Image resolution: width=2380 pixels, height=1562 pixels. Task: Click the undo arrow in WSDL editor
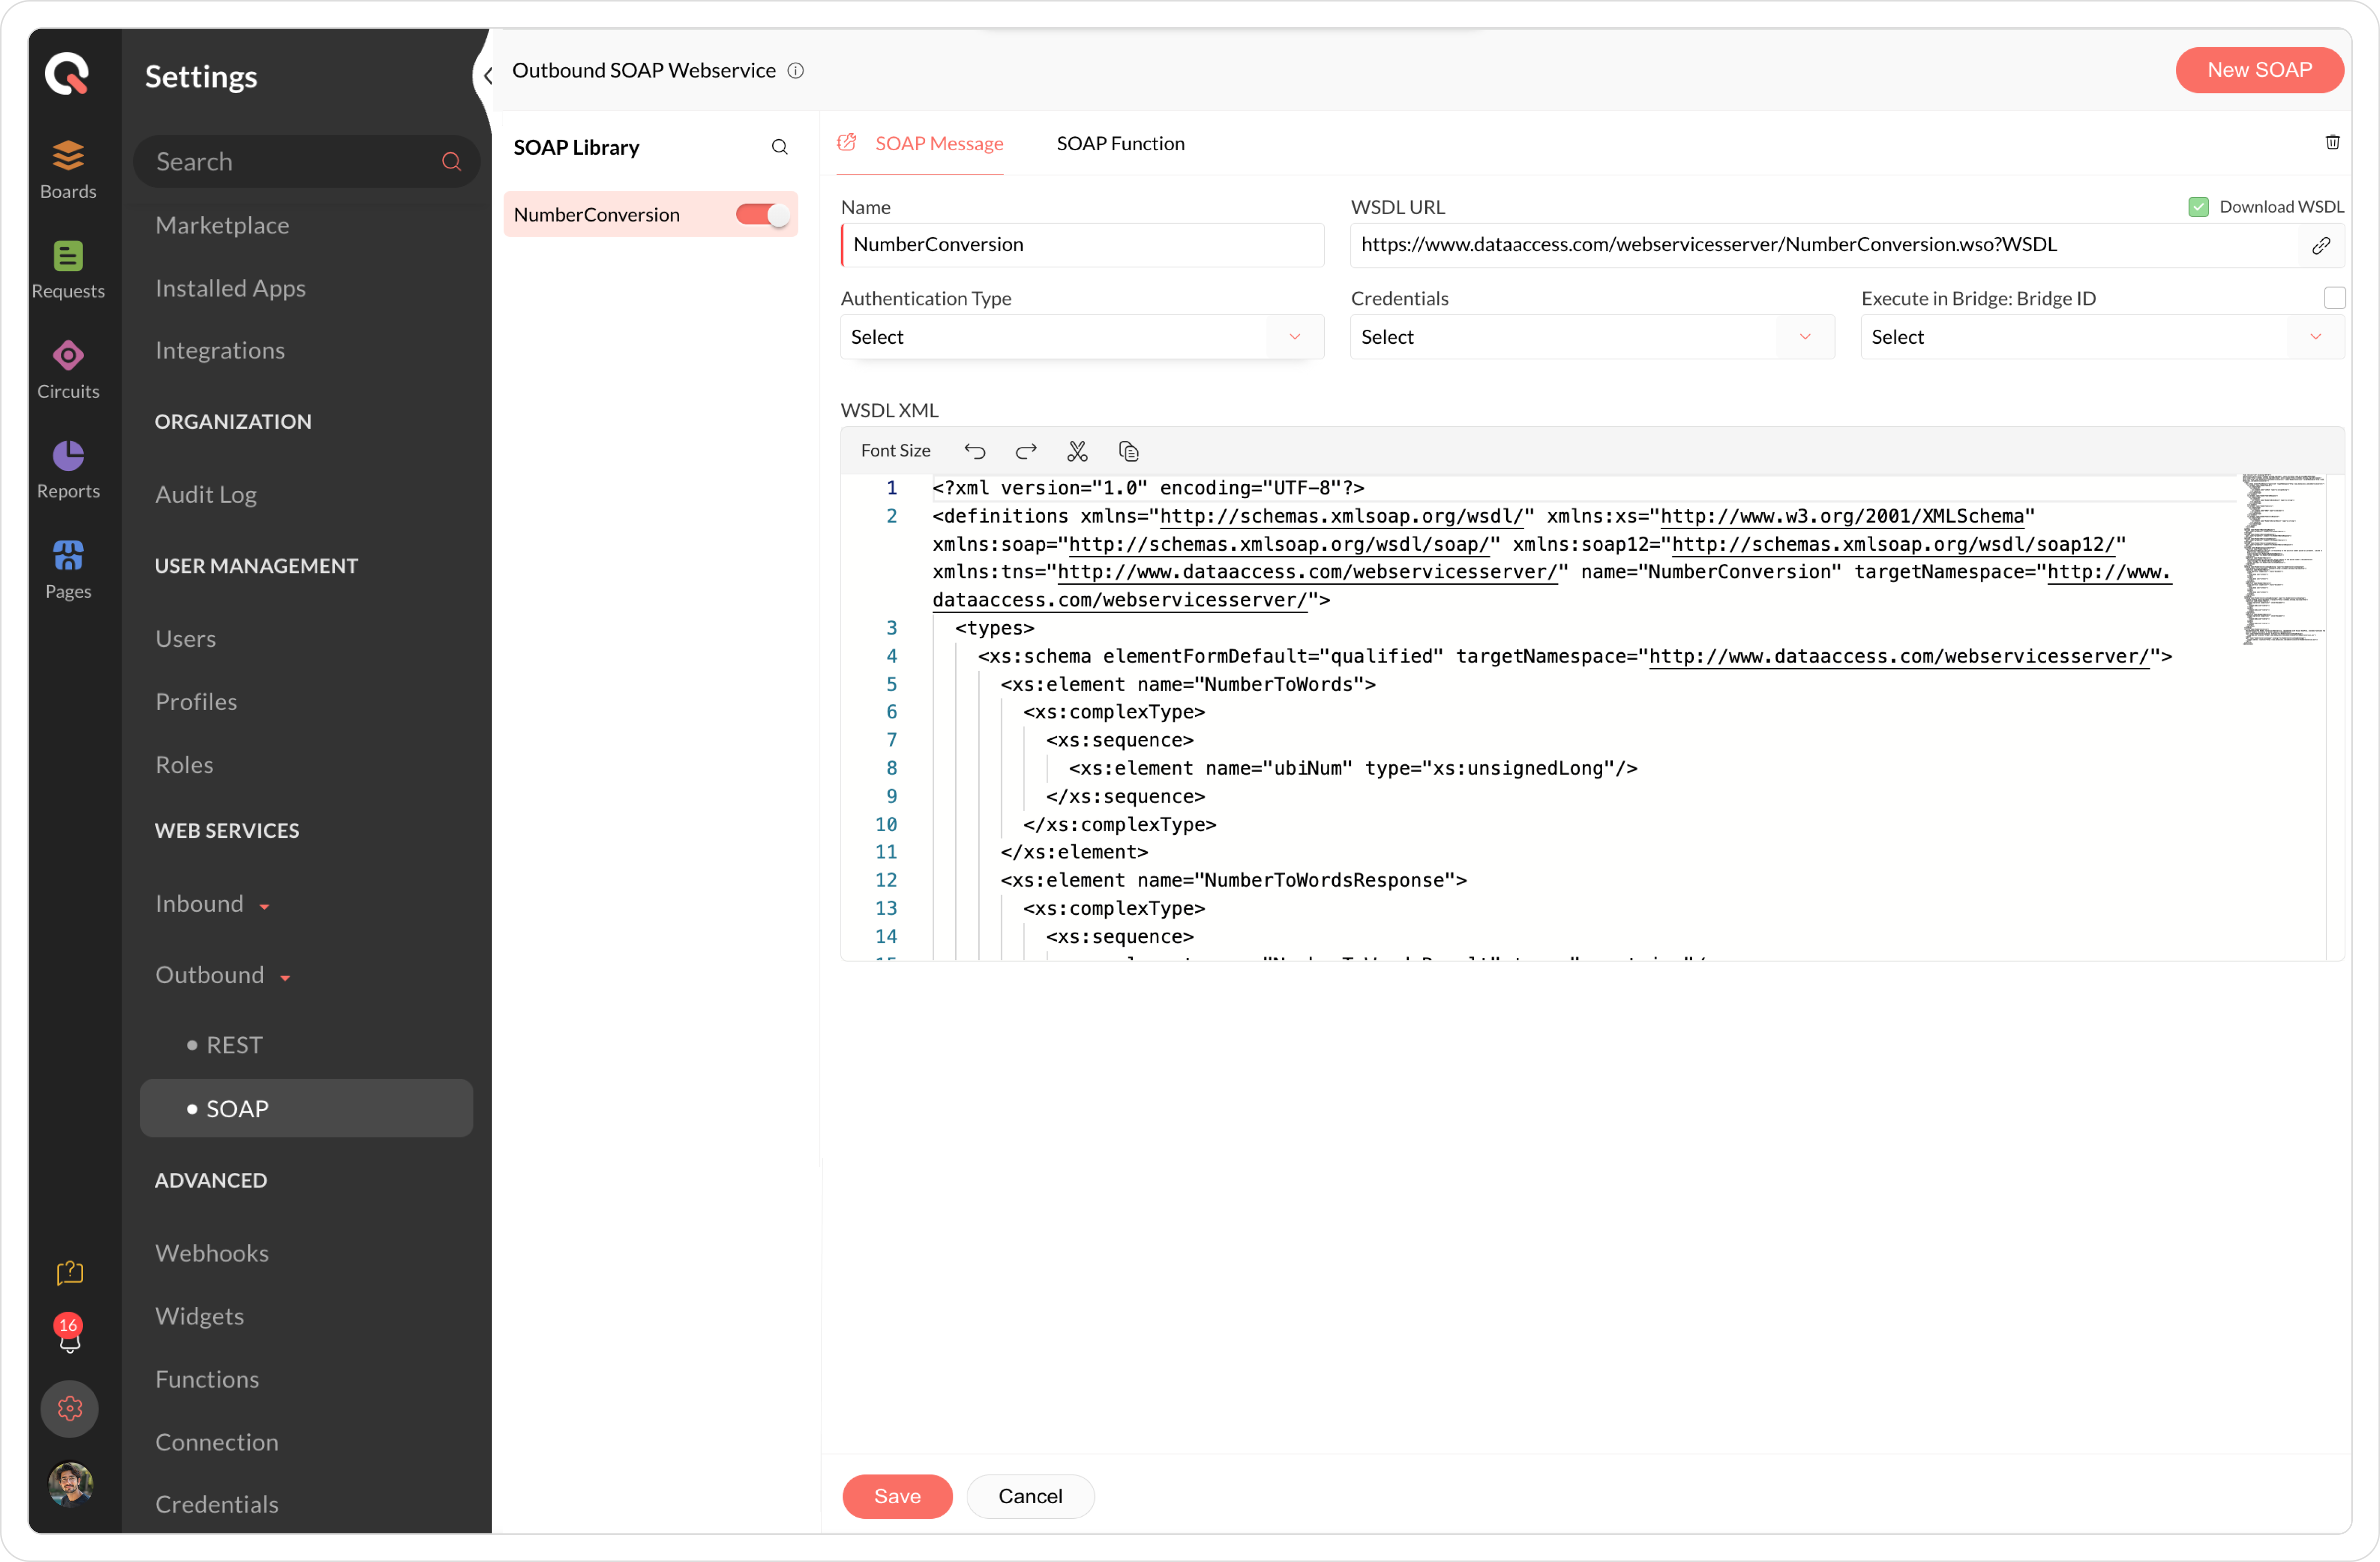974,451
